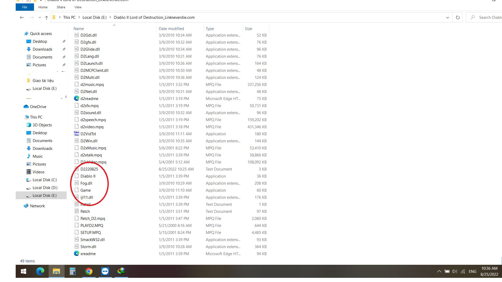Open d2readme in Microsoft Edge
Screen dimensions: 502x282
pos(89,98)
